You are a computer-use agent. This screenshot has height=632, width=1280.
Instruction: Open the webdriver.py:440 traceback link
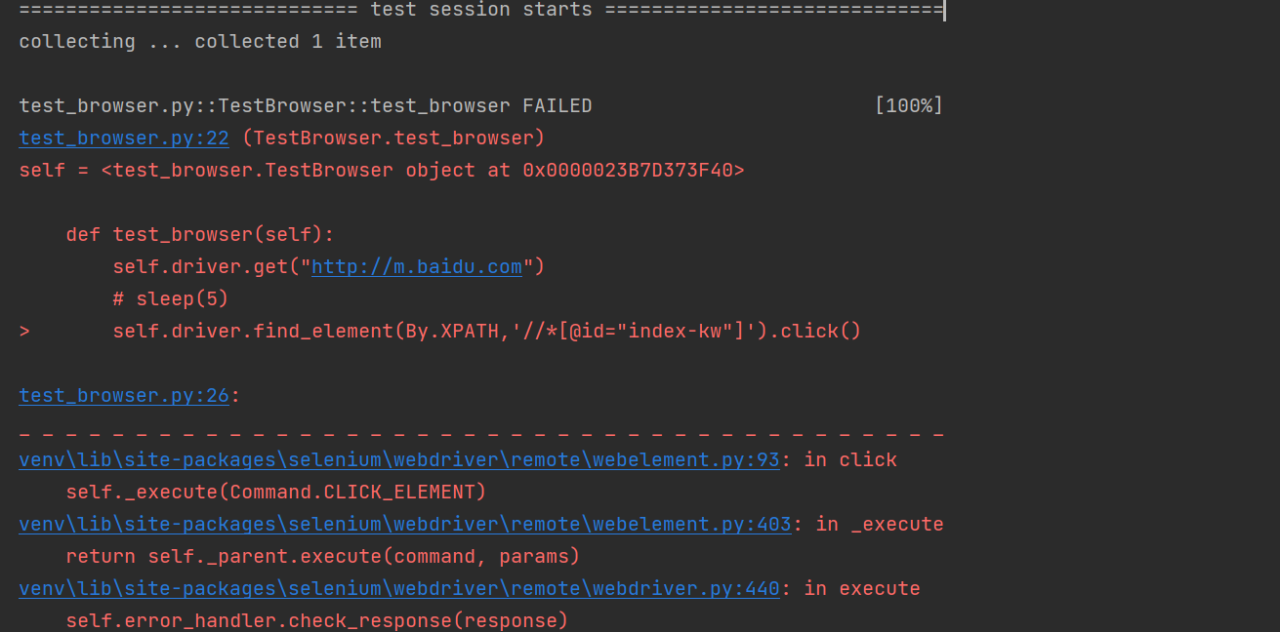click(399, 588)
